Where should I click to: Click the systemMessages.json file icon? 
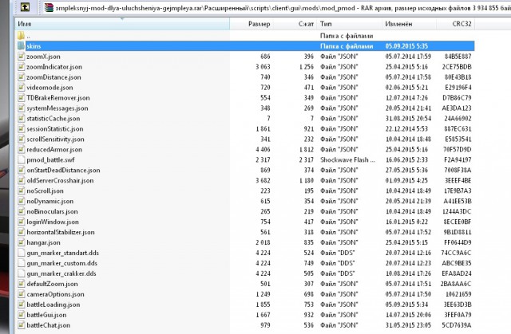(22, 108)
